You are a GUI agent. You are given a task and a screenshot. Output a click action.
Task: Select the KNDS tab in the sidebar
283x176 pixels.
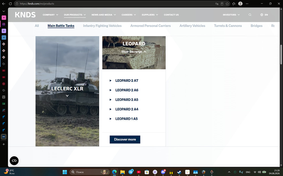tap(4, 137)
